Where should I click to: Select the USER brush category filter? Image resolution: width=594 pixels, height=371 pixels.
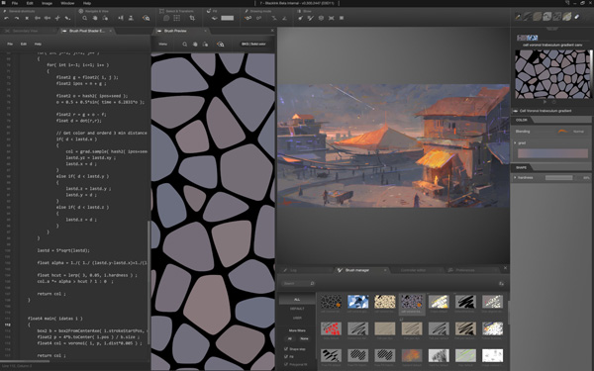[x=297, y=318]
